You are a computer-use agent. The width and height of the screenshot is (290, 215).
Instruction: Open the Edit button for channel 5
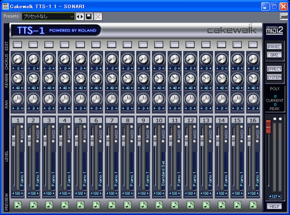(80, 45)
